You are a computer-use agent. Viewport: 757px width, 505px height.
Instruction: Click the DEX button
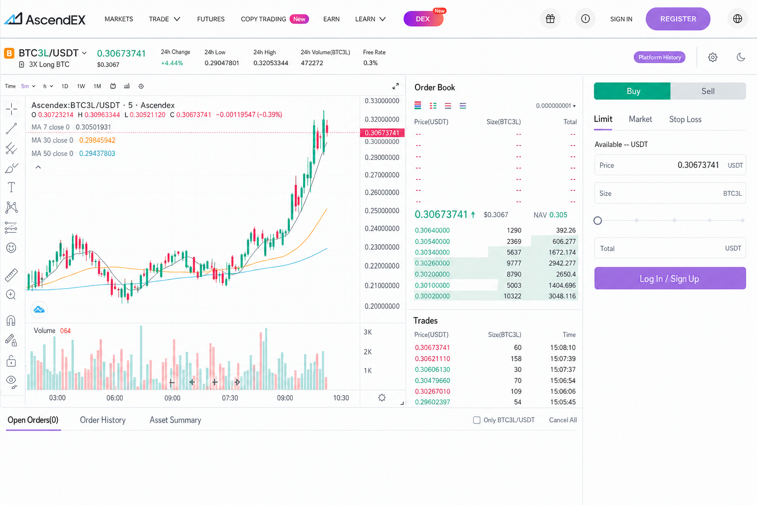(423, 19)
